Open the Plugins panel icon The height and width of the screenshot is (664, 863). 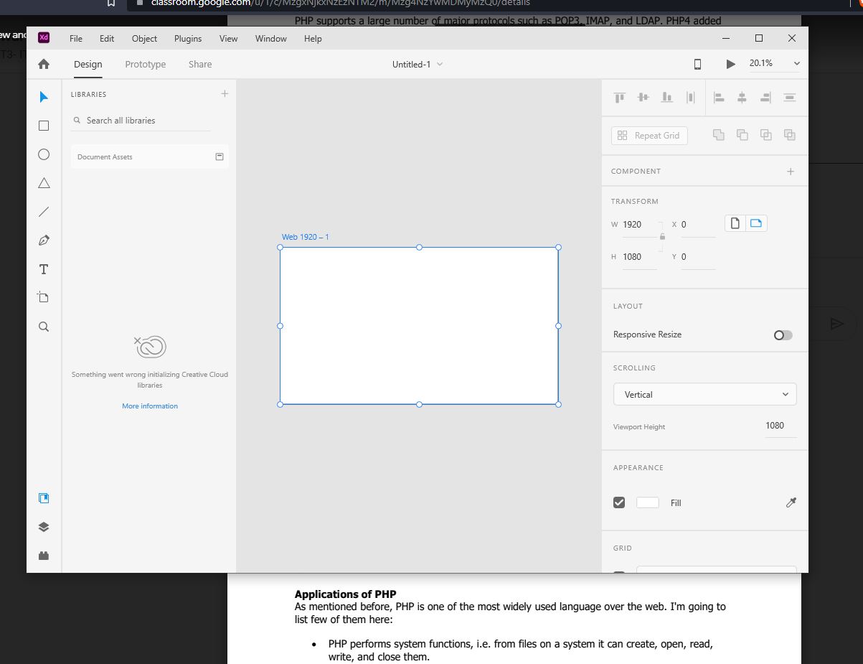[44, 555]
